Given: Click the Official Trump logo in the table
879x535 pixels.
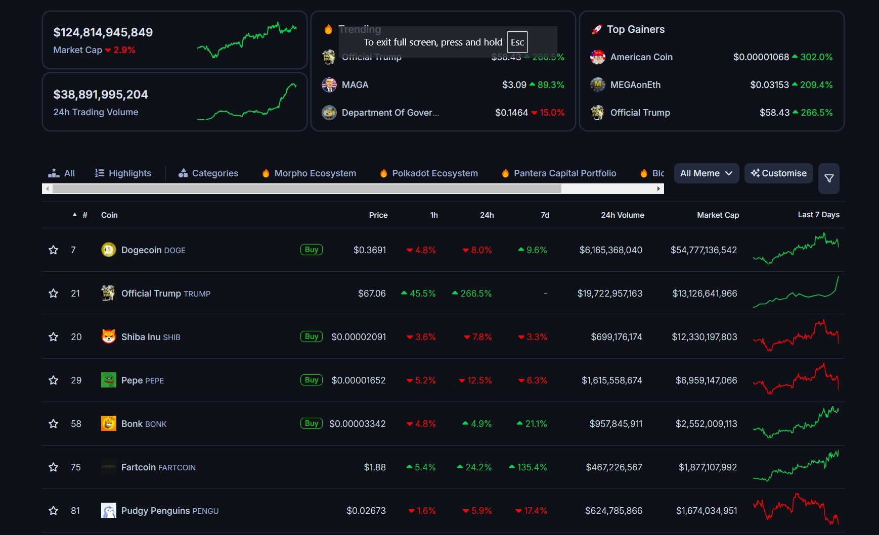Looking at the screenshot, I should tap(108, 293).
